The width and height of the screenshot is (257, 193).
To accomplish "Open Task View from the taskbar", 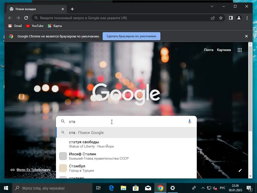I will click(x=98, y=188).
